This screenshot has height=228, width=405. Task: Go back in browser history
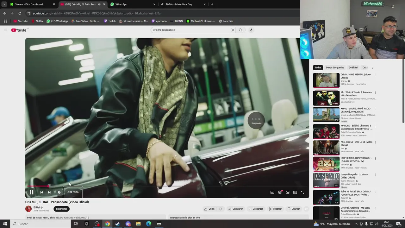(x=4, y=13)
